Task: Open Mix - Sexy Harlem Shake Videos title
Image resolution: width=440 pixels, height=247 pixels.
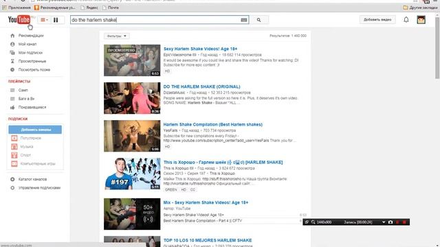Action: (206, 202)
